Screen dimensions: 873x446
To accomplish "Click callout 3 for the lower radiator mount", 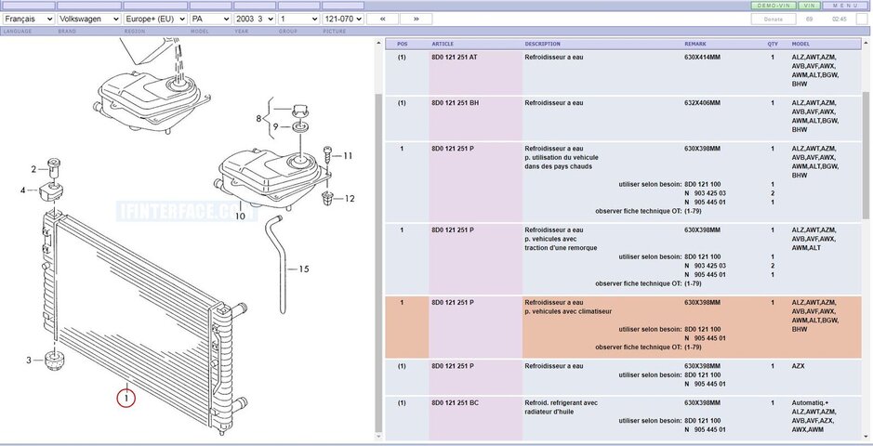I will (x=29, y=361).
